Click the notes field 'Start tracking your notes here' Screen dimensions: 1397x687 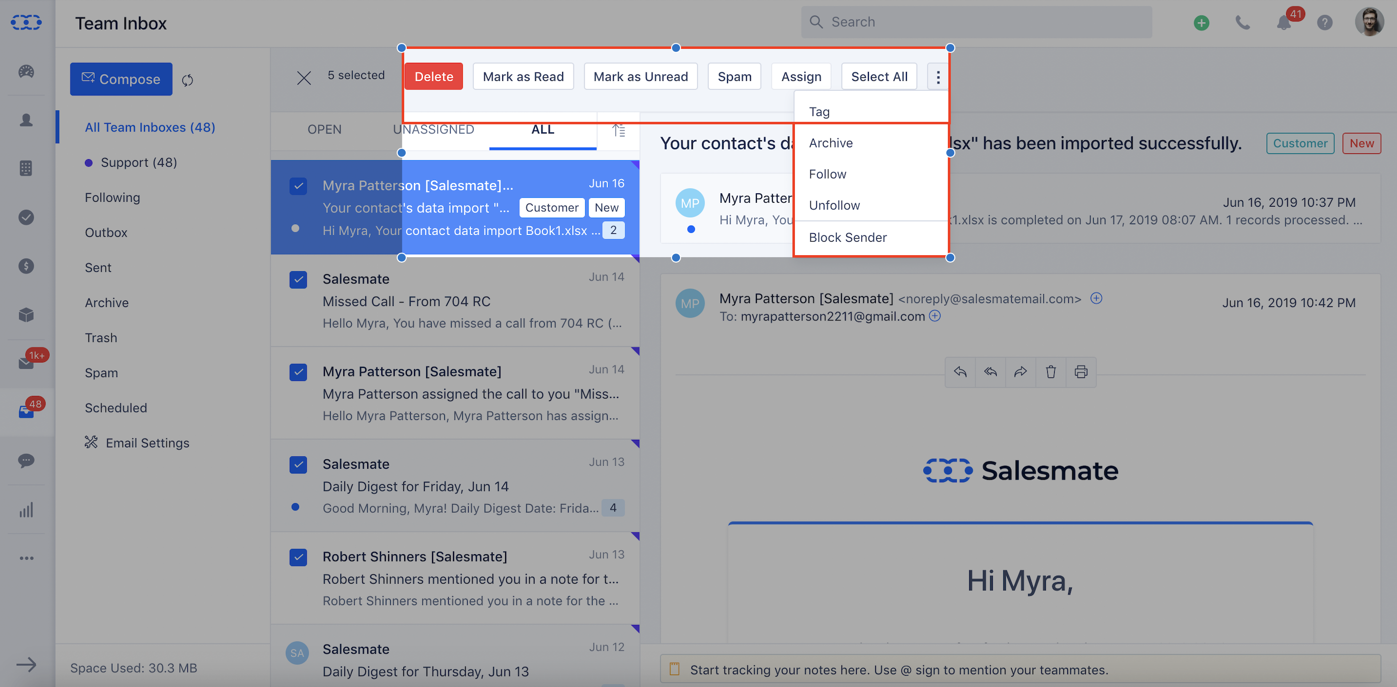click(1020, 670)
